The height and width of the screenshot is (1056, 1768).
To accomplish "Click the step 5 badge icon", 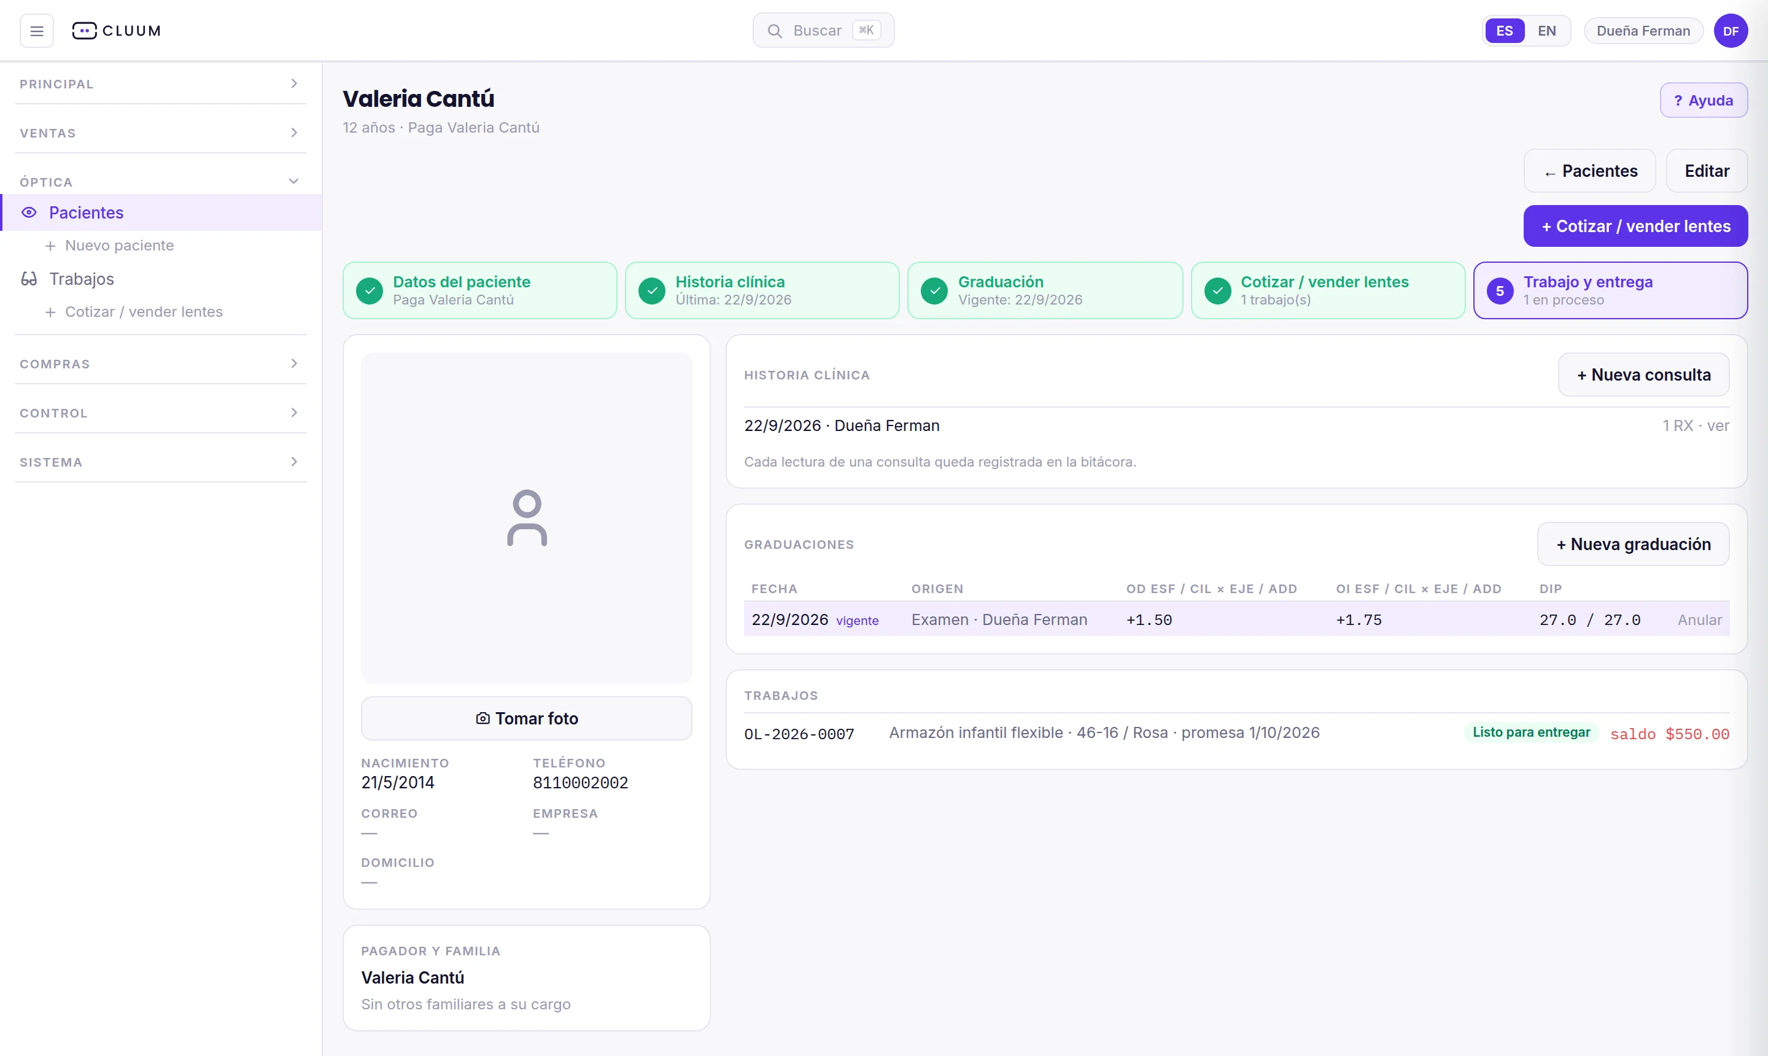I will [x=1500, y=290].
